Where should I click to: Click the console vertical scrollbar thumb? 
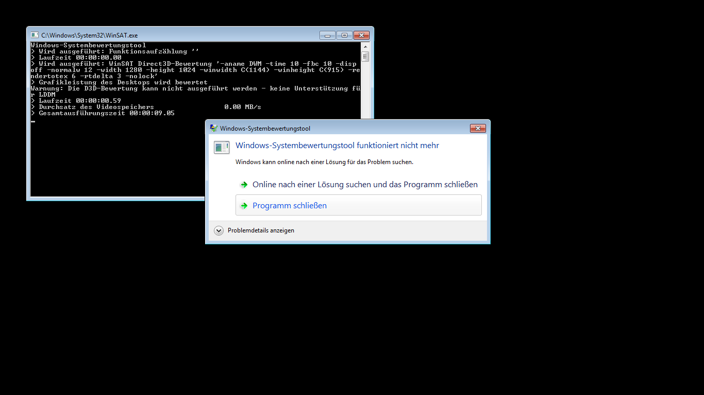pos(365,57)
